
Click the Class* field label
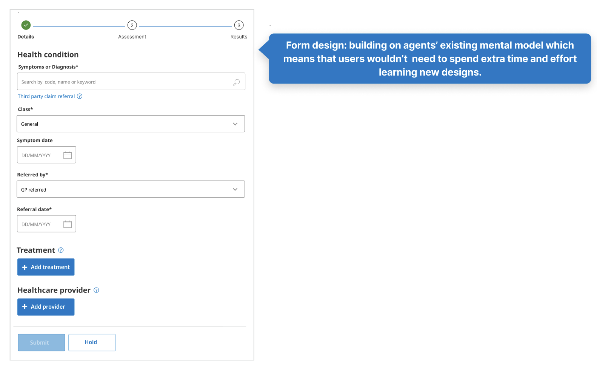point(25,109)
